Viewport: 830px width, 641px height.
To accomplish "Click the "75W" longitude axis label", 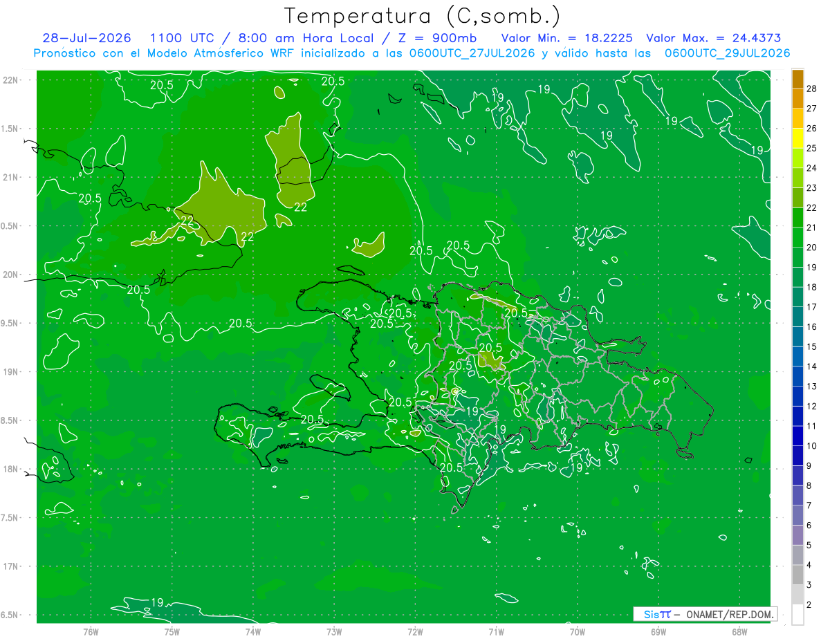I will [x=172, y=632].
